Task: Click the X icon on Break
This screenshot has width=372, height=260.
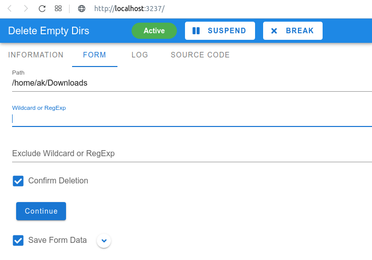Action: tap(274, 31)
